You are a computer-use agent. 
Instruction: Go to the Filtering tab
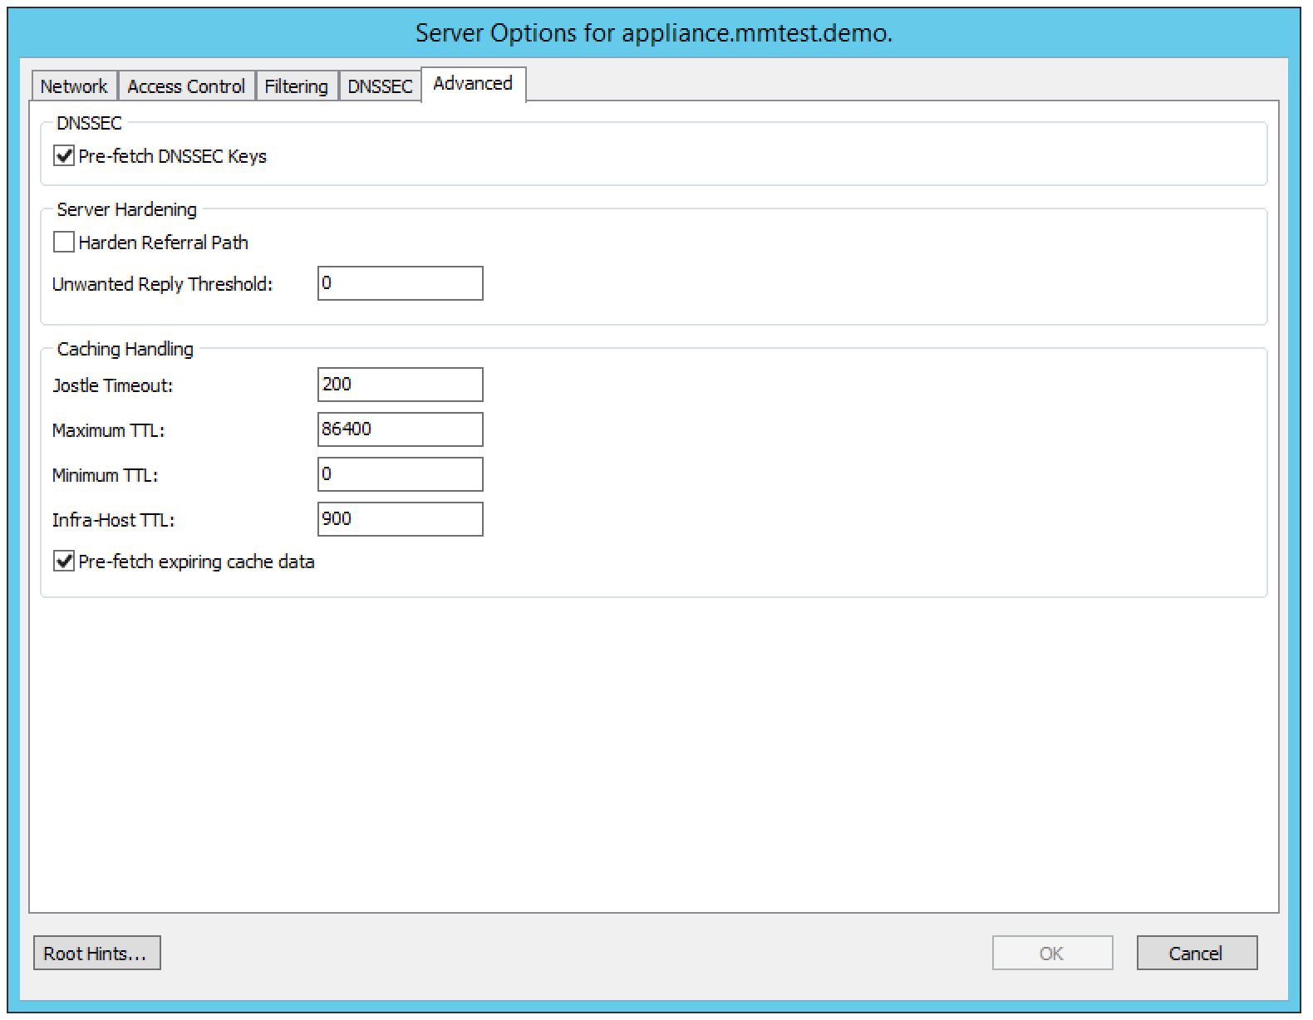[x=296, y=86]
